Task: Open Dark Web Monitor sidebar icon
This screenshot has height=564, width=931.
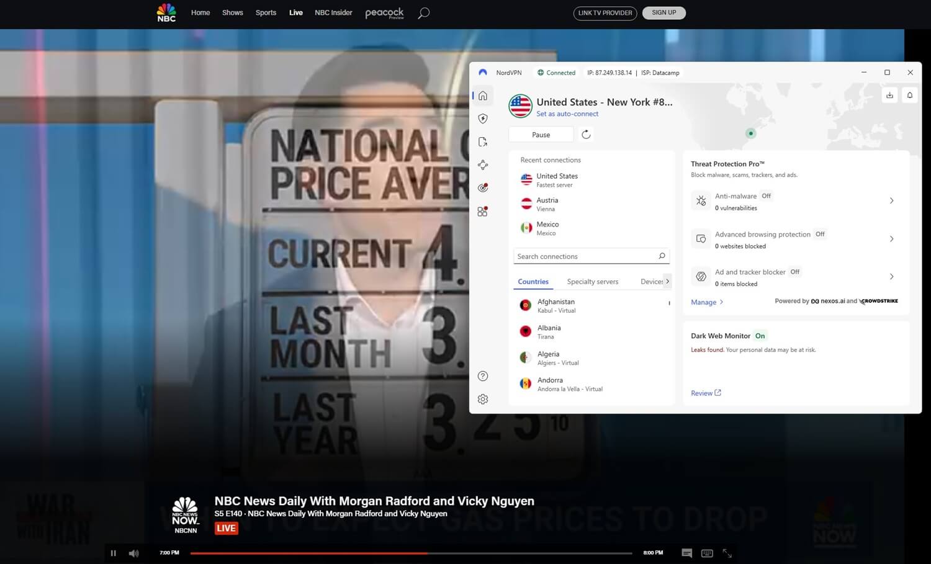Action: (x=483, y=187)
